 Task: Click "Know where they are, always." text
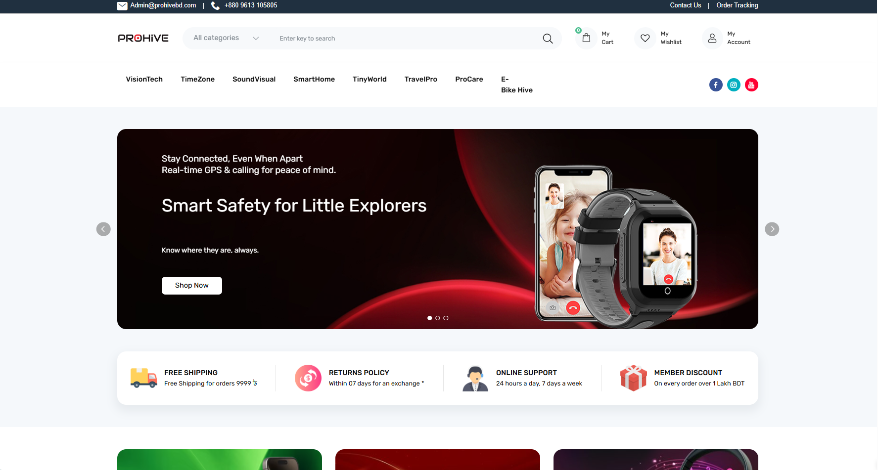[x=210, y=251]
